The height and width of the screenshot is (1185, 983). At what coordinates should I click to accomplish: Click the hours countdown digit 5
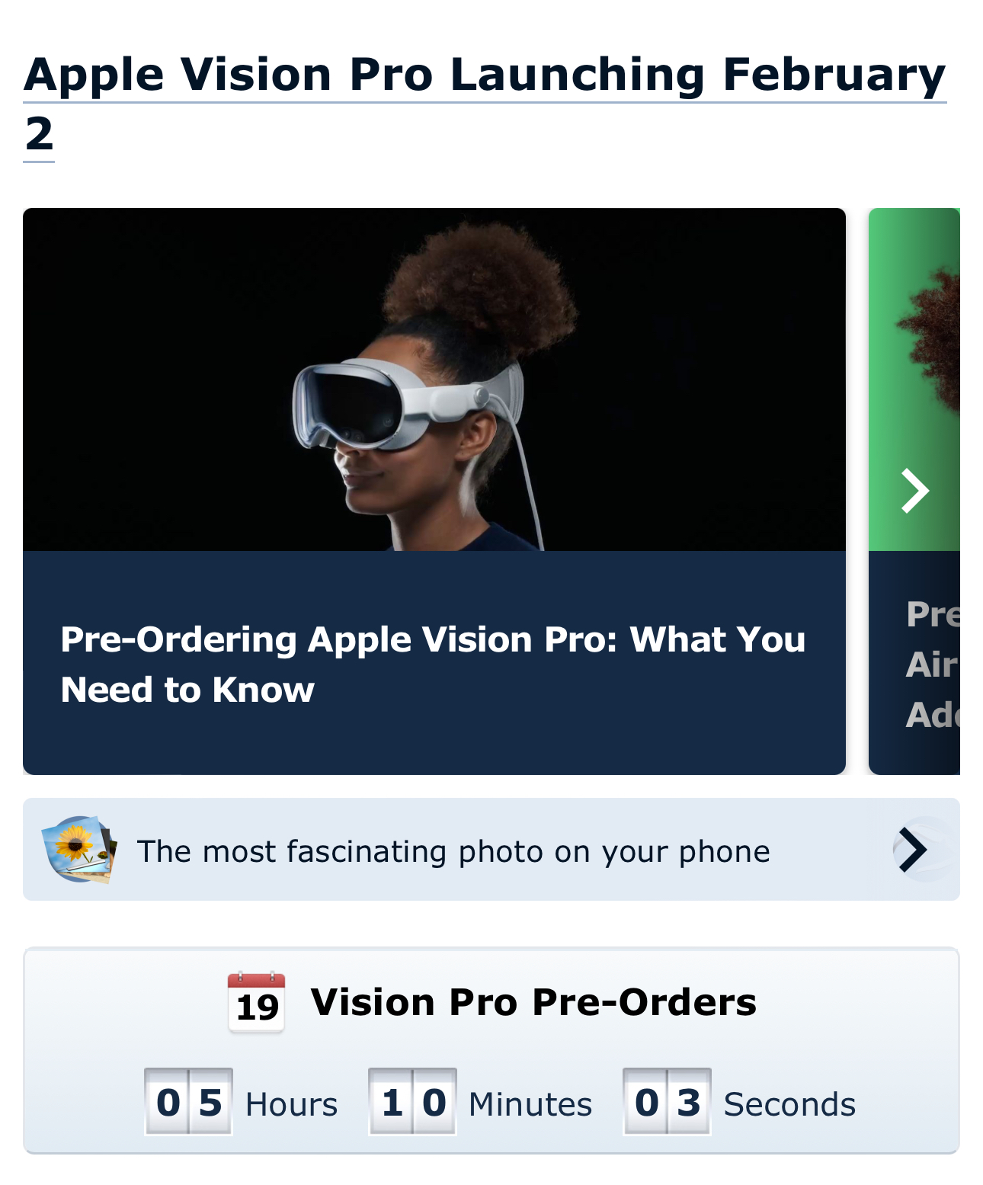210,1102
